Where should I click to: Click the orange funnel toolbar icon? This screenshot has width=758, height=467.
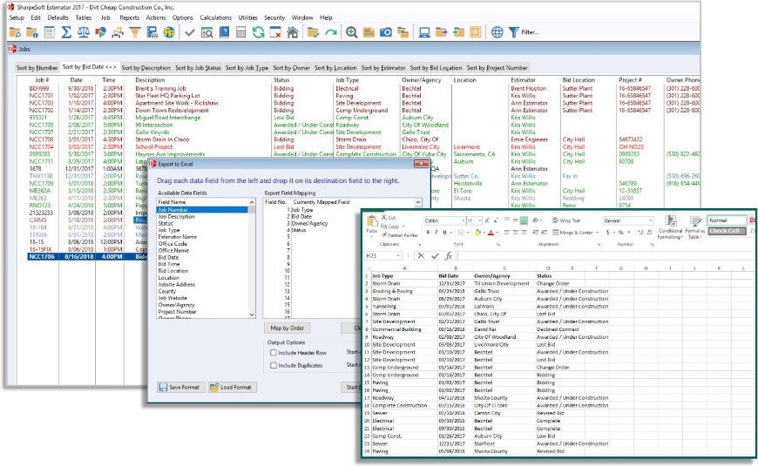tap(135, 32)
